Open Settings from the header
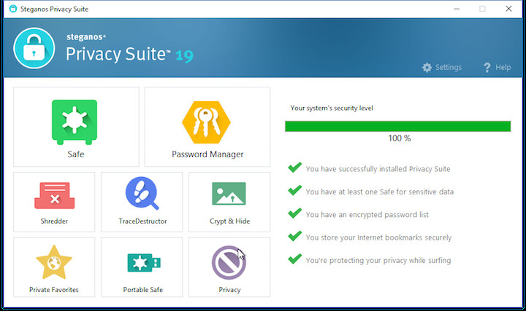 [442, 68]
